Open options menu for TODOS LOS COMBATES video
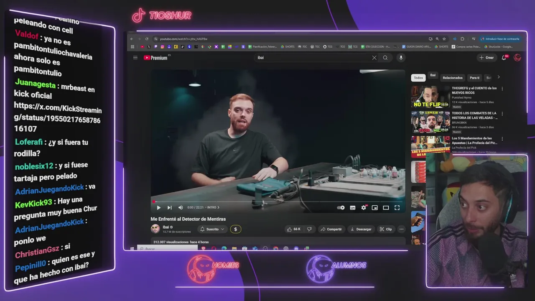Screen dimensions: 535x301 point(502,114)
